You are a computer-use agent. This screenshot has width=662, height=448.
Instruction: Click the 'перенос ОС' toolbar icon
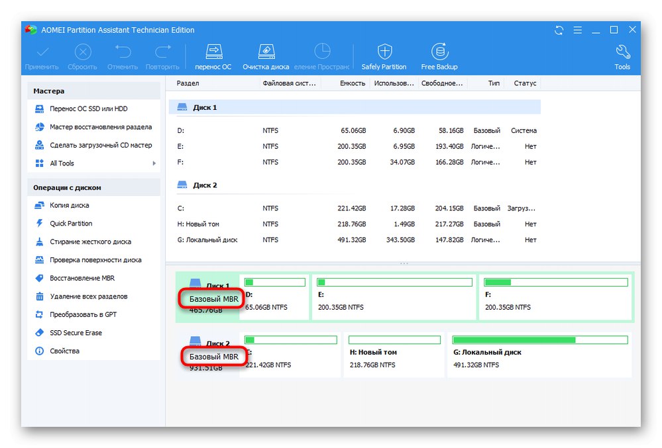coord(213,56)
